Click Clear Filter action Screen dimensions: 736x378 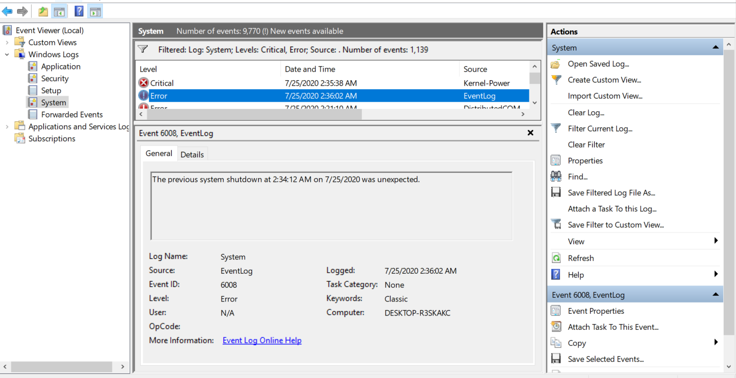[586, 144]
